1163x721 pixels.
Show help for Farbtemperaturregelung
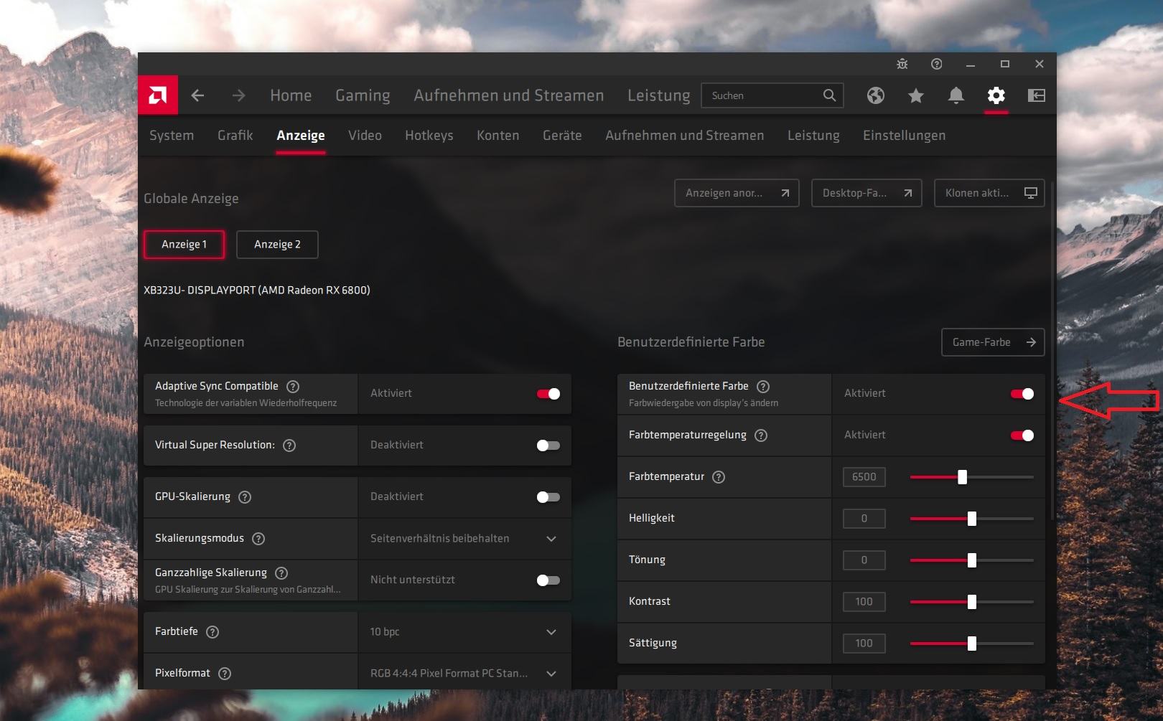tap(761, 435)
